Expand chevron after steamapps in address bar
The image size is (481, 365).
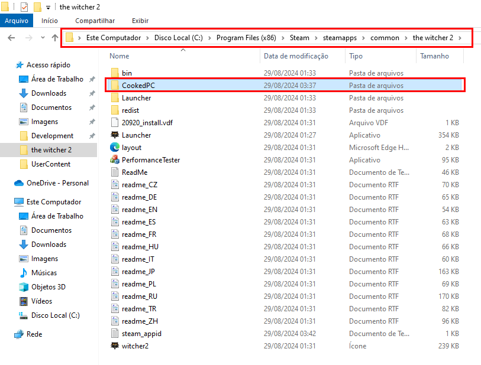point(363,38)
